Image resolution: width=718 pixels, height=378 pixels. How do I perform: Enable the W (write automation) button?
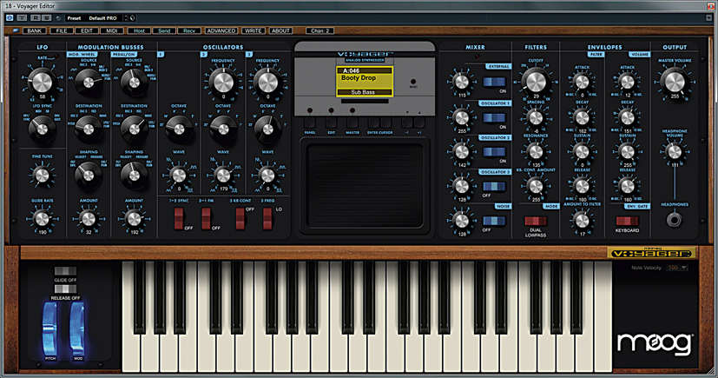click(x=46, y=18)
